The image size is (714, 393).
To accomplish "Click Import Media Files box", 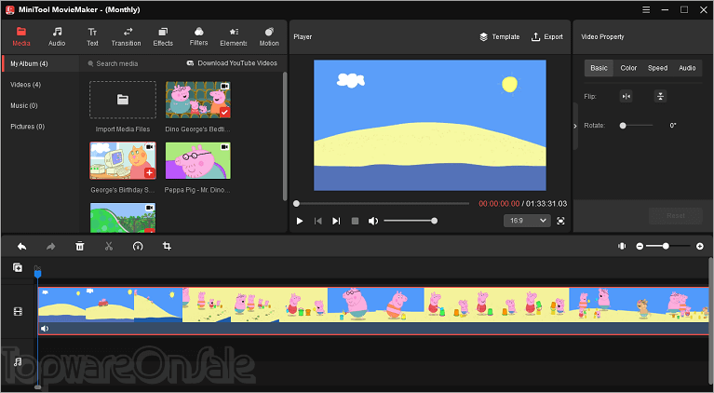I will click(123, 100).
